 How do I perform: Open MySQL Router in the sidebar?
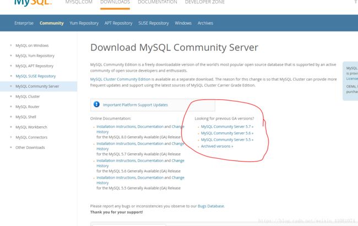point(28,107)
